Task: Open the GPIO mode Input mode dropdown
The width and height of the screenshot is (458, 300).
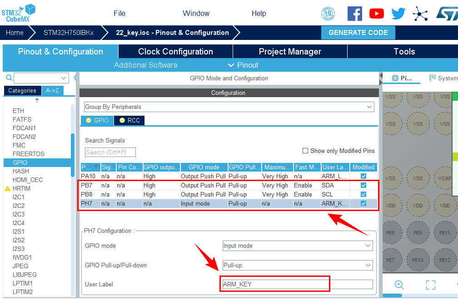Action: (297, 246)
